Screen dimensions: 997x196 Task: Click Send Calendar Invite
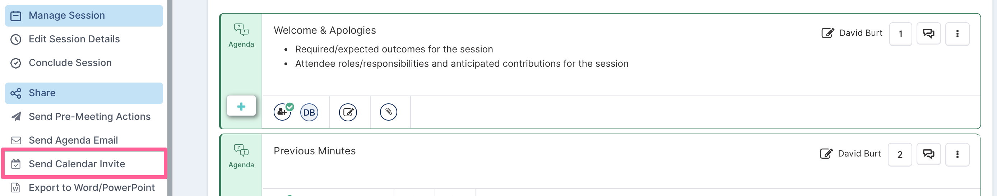84,164
